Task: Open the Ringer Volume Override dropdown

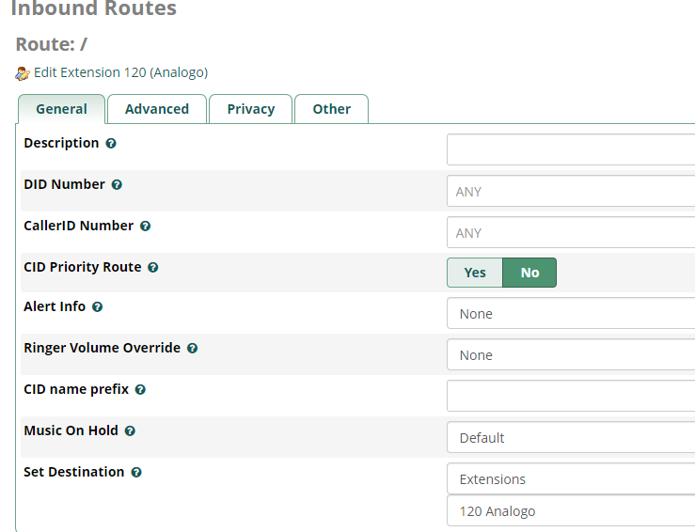Action: (570, 355)
